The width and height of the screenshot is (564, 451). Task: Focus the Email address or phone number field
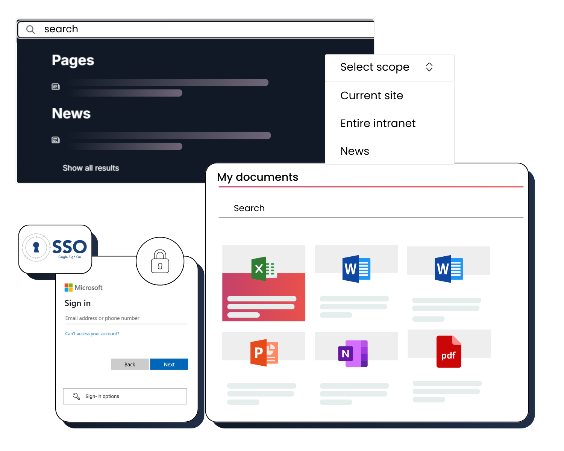click(x=126, y=318)
